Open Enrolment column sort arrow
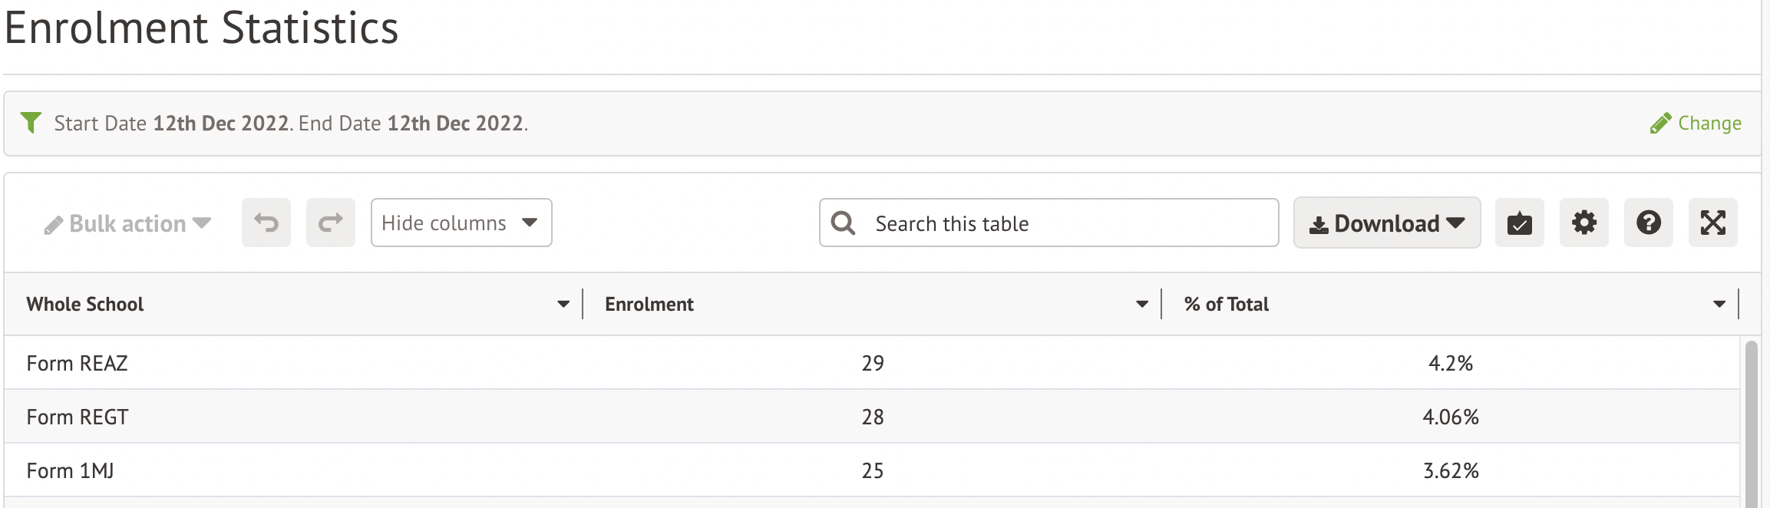The width and height of the screenshot is (1770, 508). pyautogui.click(x=1142, y=305)
